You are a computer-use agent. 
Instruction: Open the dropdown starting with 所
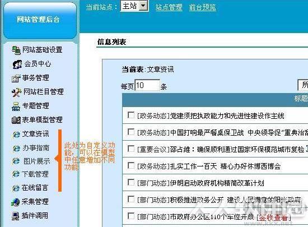[x=303, y=85]
